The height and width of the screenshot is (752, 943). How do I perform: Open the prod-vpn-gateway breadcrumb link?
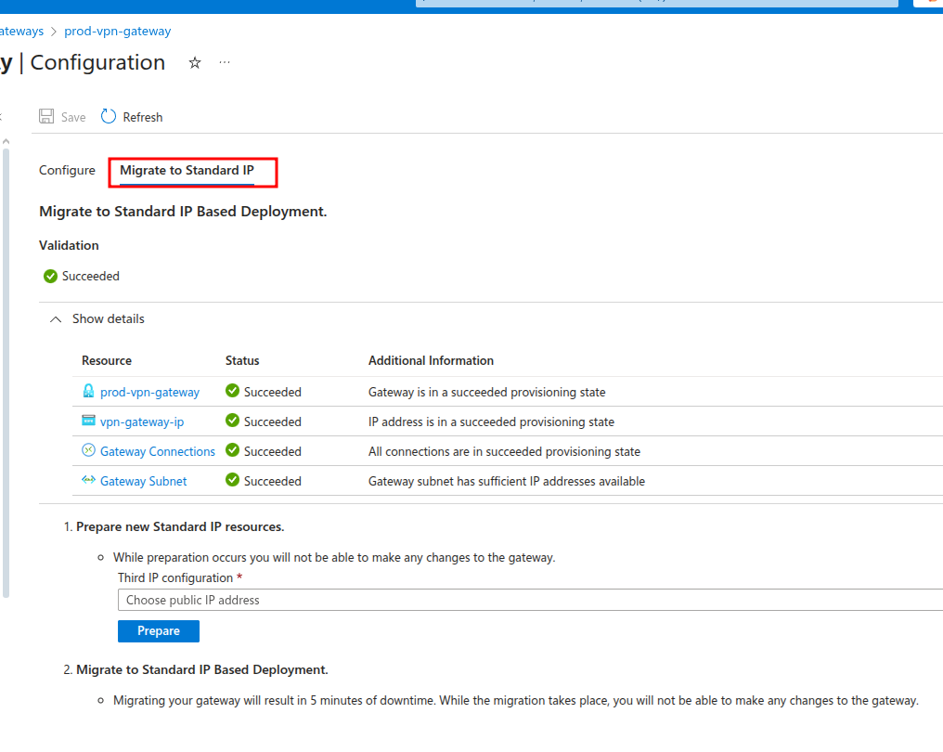[117, 32]
